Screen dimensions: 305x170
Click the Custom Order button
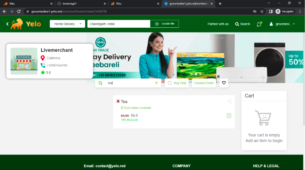pyautogui.click(x=204, y=83)
